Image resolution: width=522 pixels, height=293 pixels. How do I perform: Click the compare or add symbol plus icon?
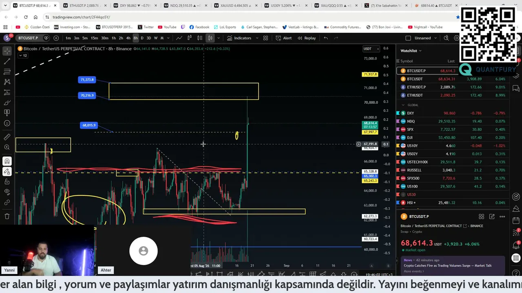56,38
